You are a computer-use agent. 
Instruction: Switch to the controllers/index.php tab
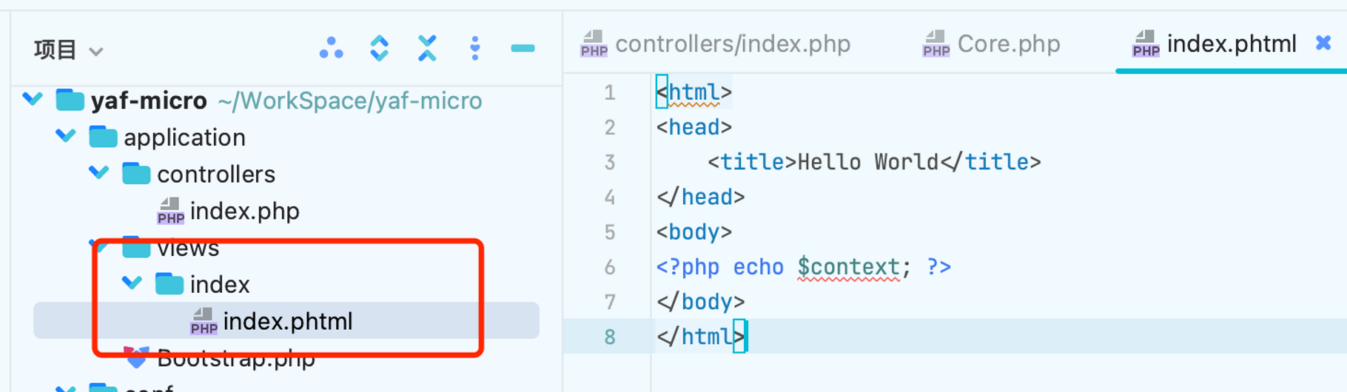(716, 44)
